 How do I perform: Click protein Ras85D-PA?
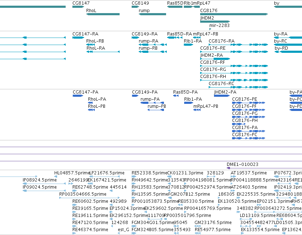click(x=176, y=96)
